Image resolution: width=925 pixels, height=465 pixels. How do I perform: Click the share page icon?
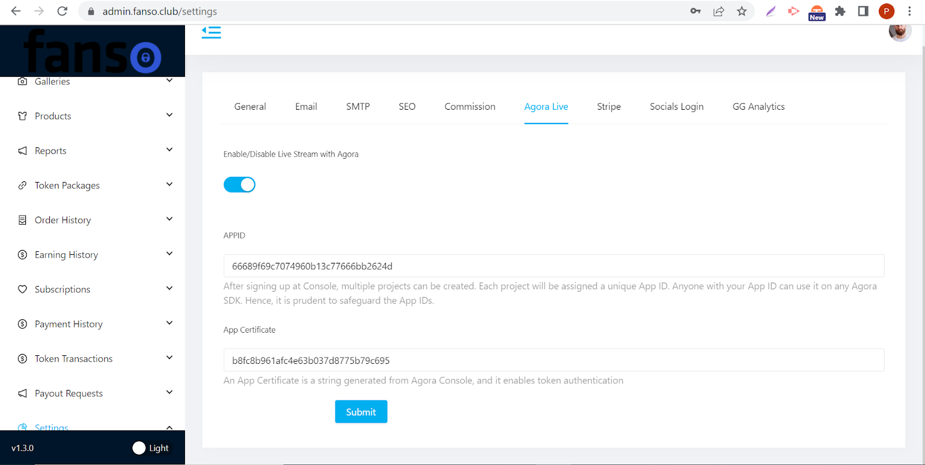coord(719,11)
